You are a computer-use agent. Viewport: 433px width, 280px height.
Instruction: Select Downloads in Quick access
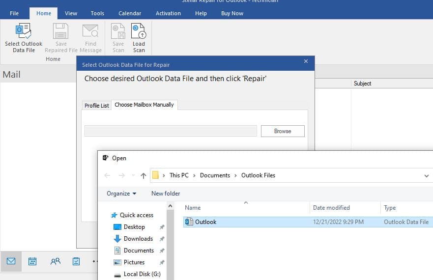coord(138,239)
